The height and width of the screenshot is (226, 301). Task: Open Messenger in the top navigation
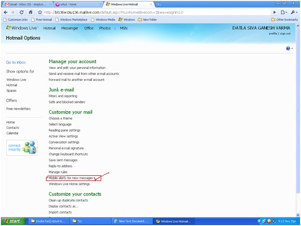[x=69, y=28]
